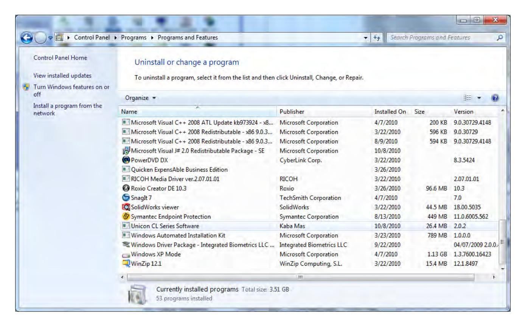Click the scroll left arrow of program list
The image size is (525, 325).
pos(123,277)
